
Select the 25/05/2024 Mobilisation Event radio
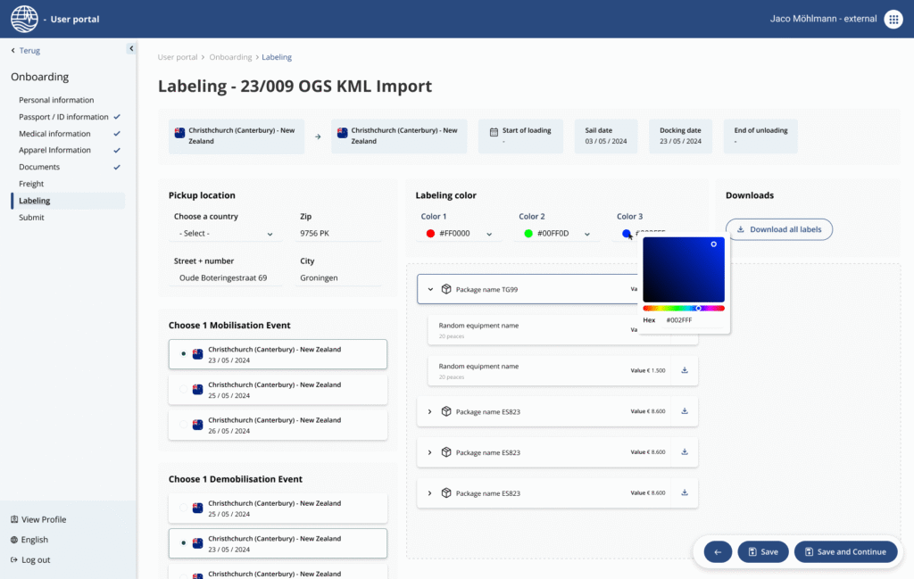pos(185,389)
